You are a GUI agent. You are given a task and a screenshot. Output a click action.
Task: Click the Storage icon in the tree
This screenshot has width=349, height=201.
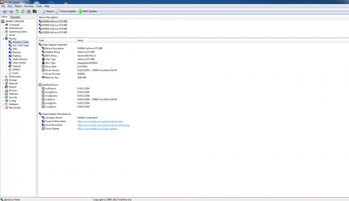pos(6,80)
